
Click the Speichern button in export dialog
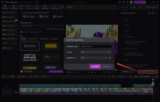click(x=95, y=66)
